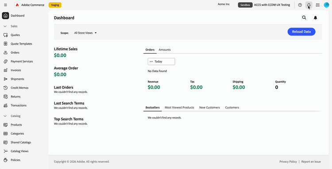
Task: Open the All Store Views scope dropdown
Action: tap(85, 33)
